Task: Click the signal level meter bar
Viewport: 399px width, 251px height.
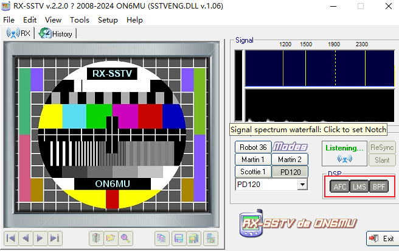Action: point(238,86)
